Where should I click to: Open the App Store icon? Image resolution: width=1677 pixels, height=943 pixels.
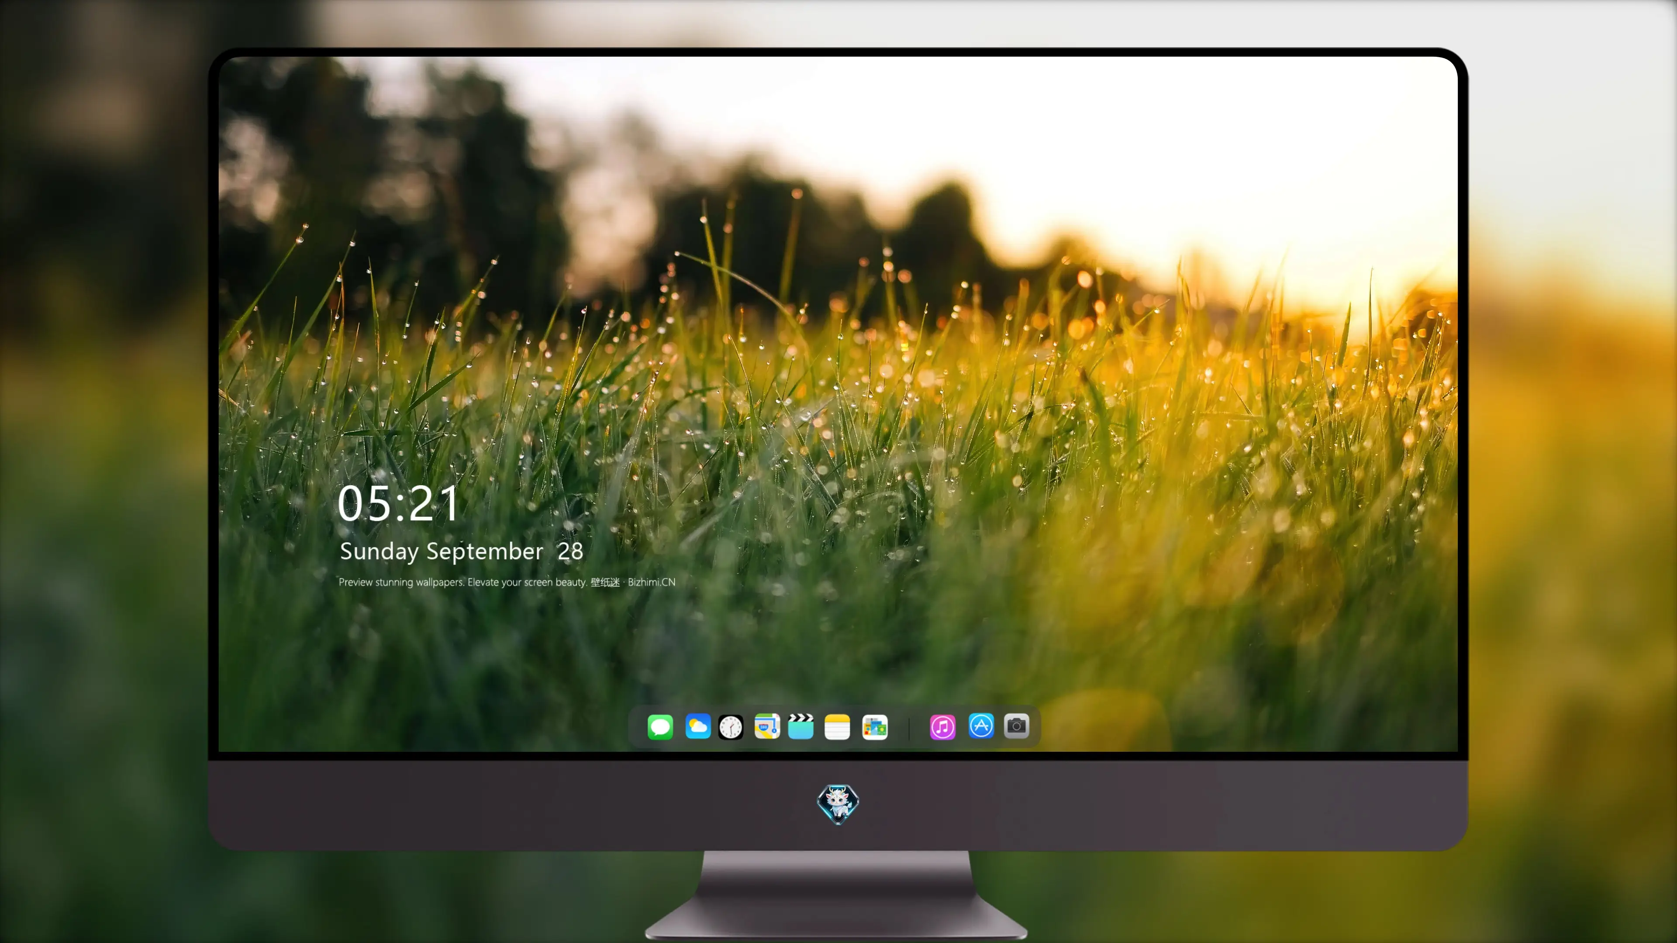pos(981,726)
